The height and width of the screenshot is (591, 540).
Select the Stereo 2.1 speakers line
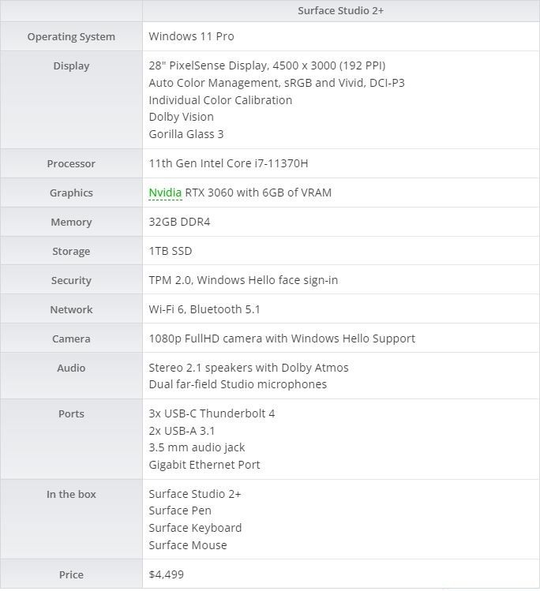(249, 368)
